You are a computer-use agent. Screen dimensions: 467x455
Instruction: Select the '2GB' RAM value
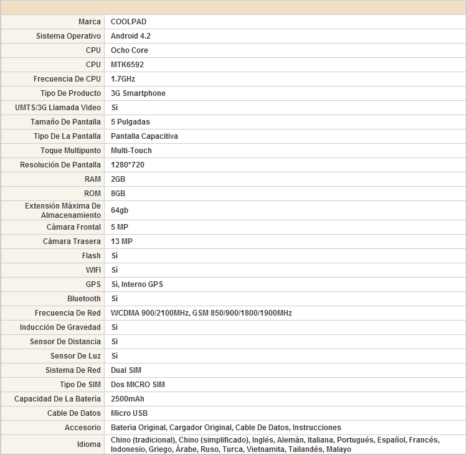[118, 179]
